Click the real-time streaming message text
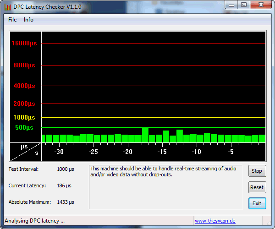Viewport: 275px width, 229px height. (x=163, y=172)
